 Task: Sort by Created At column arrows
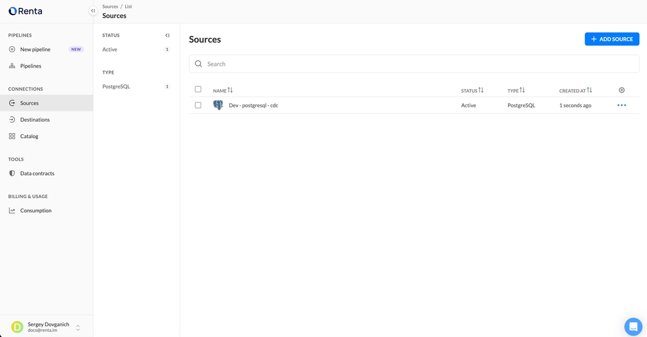pos(589,90)
